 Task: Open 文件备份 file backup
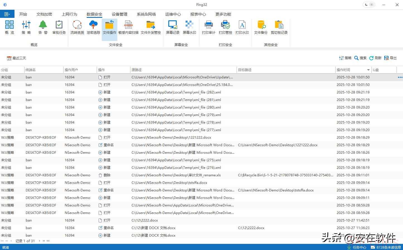pyautogui.click(x=261, y=27)
